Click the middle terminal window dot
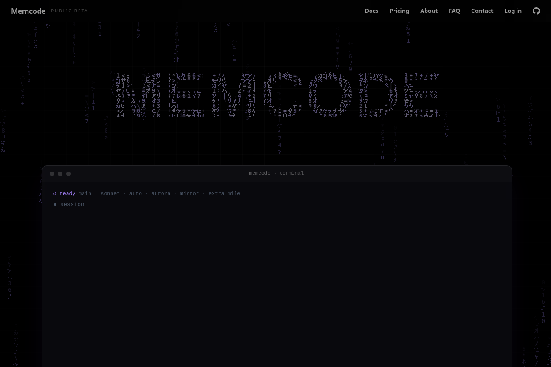 pos(60,174)
